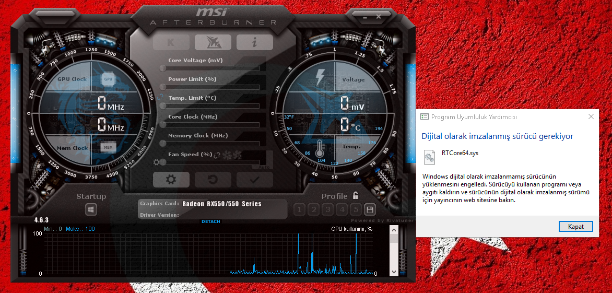The height and width of the screenshot is (293, 612).
Task: Click the RTCore64.sys file name
Action: [x=460, y=153]
